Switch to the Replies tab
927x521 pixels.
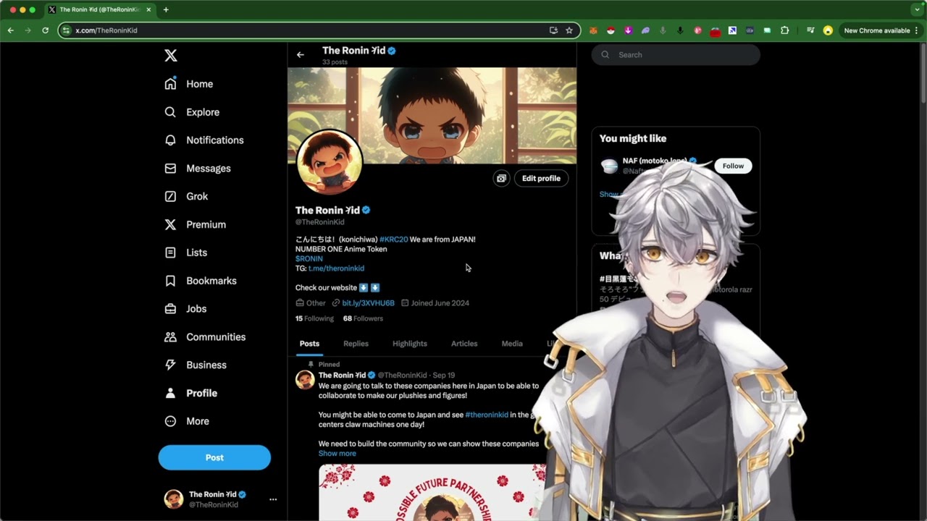[x=356, y=344]
